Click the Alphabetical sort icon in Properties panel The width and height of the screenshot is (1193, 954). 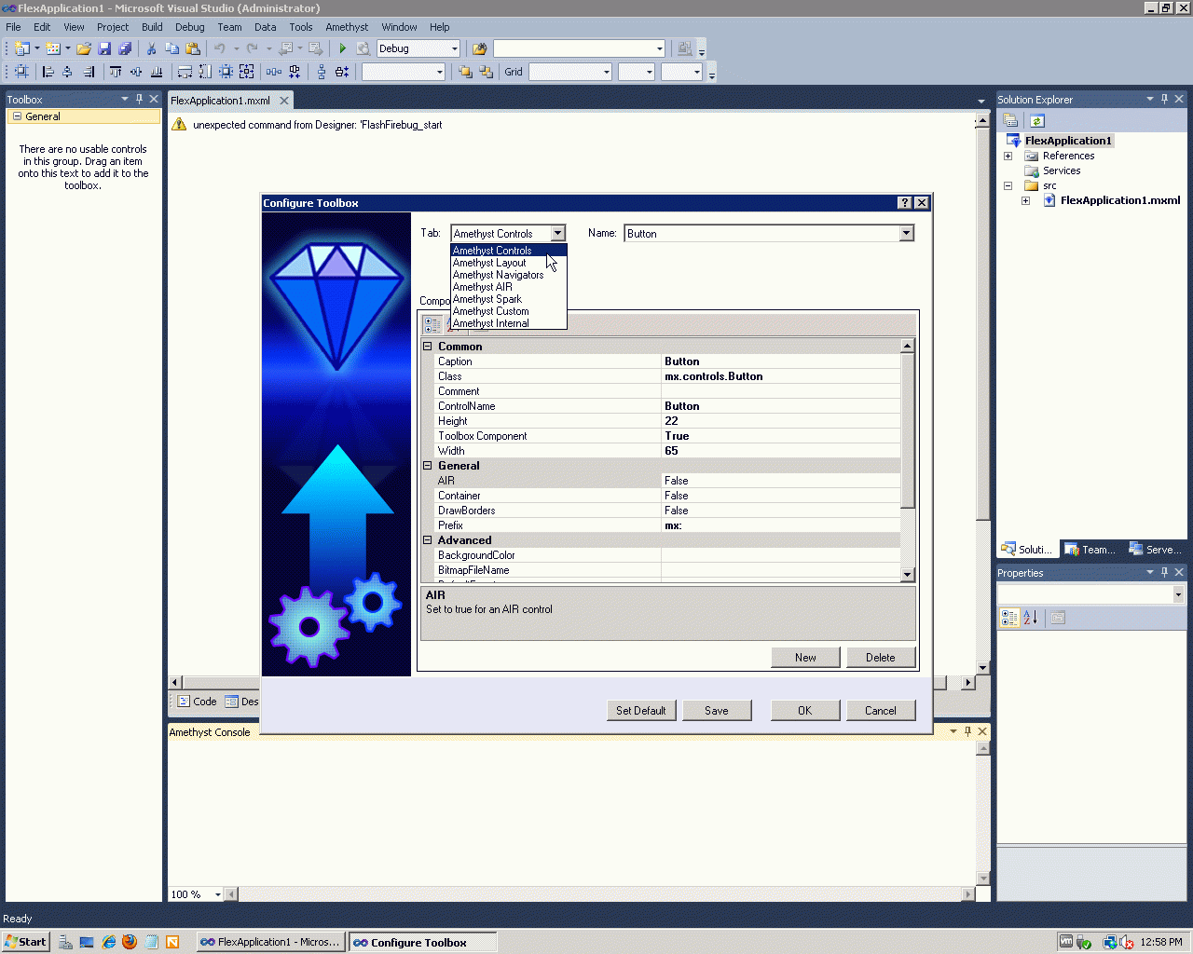coord(1031,617)
